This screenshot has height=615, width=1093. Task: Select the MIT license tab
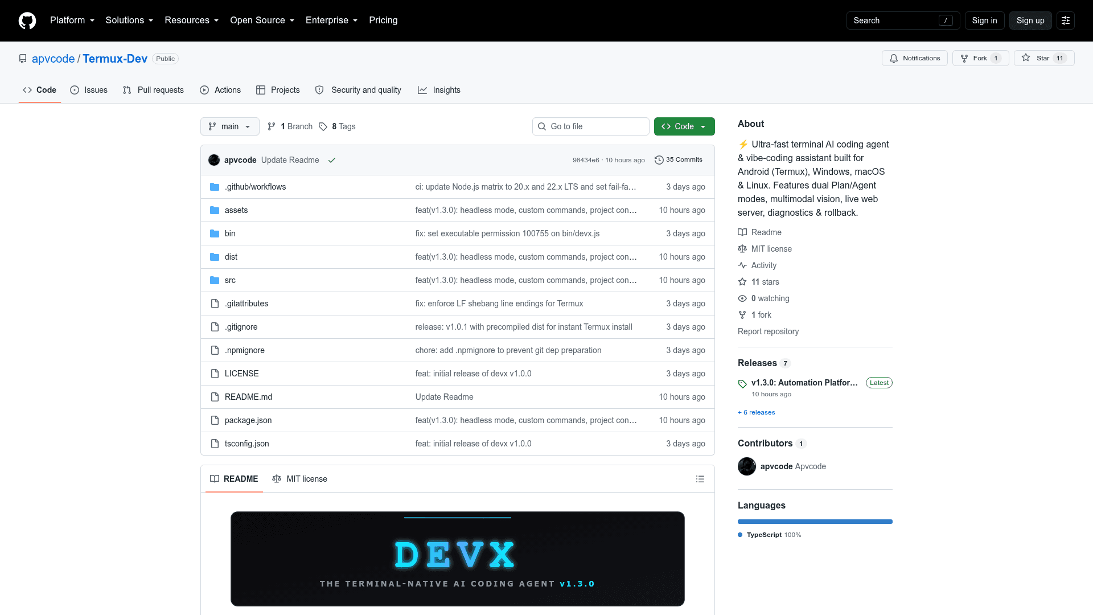click(300, 479)
